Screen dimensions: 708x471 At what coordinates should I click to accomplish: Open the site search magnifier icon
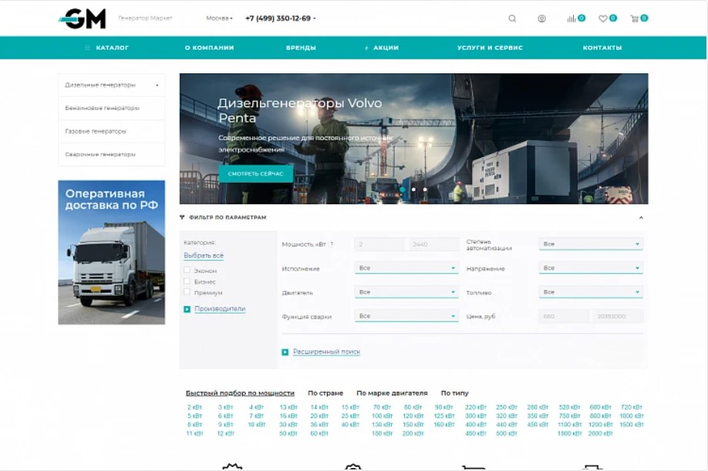512,19
